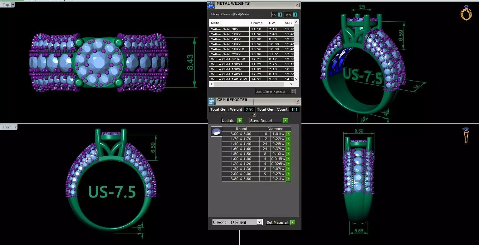Click the gold ring icon in top-right viewport

[466, 13]
